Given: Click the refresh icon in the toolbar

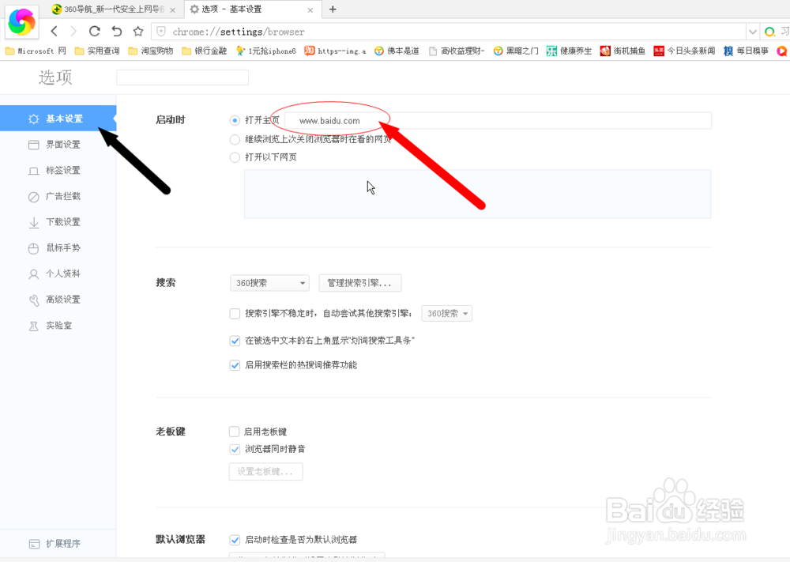Looking at the screenshot, I should coord(94,32).
